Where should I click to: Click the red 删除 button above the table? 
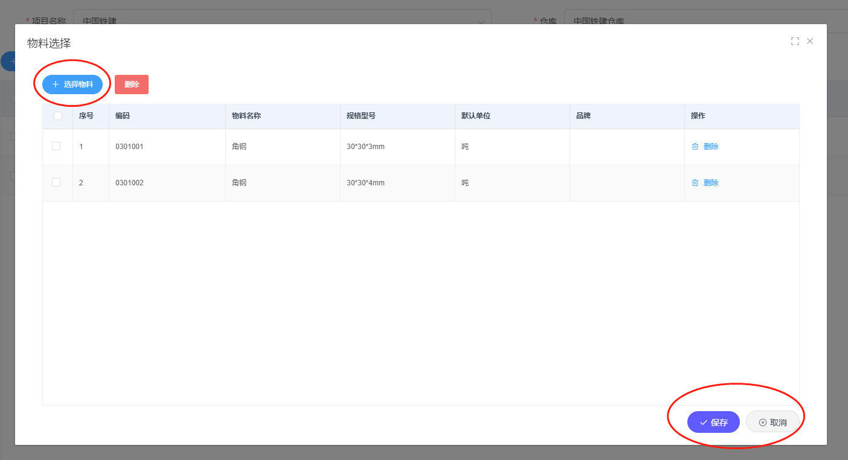pyautogui.click(x=132, y=85)
